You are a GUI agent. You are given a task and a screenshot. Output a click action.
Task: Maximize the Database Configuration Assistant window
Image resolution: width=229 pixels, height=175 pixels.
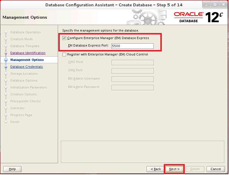tap(215, 5)
